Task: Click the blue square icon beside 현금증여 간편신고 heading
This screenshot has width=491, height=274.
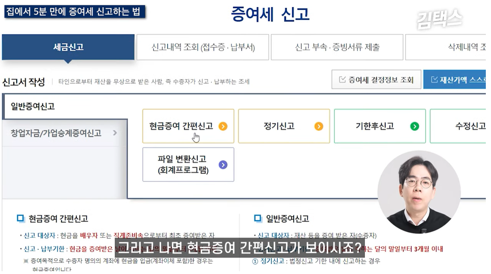Action: (20, 219)
